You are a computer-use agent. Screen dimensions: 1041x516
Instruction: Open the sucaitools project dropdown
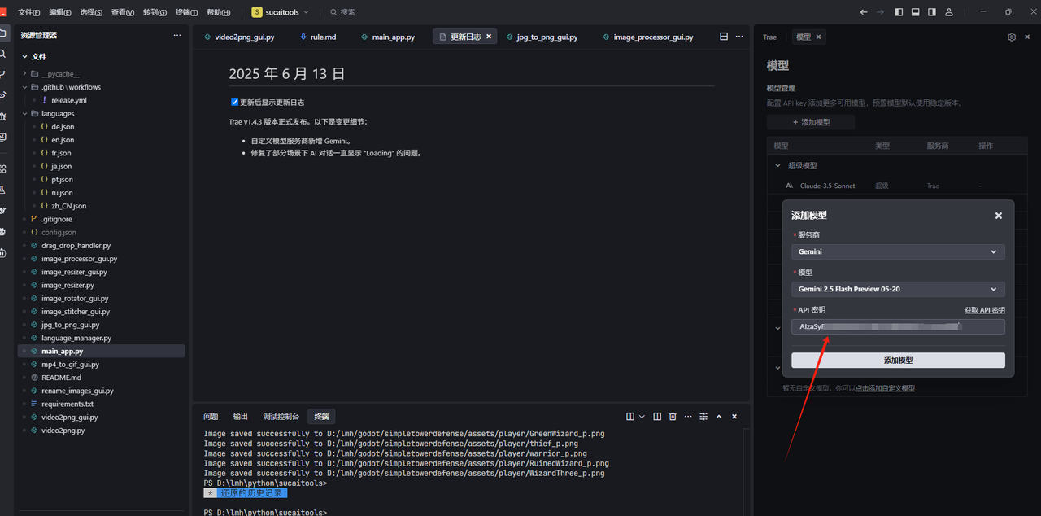[x=281, y=12]
